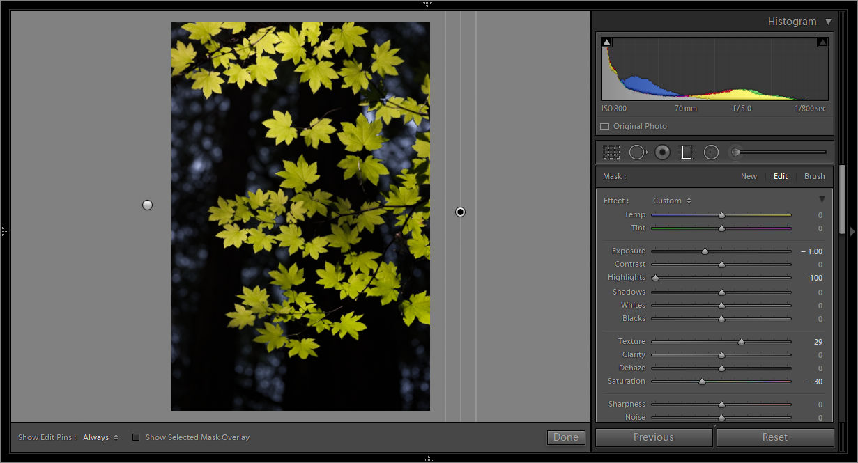Select the Graduated Filter tool

[x=686, y=152]
